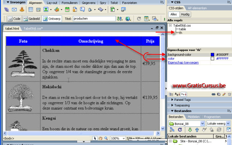This screenshot has height=145, width=232.
Task: Open the Middelen tab
Action: point(194,117)
